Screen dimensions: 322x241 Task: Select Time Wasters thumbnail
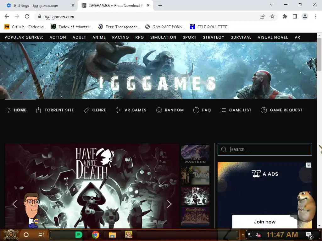point(195,154)
